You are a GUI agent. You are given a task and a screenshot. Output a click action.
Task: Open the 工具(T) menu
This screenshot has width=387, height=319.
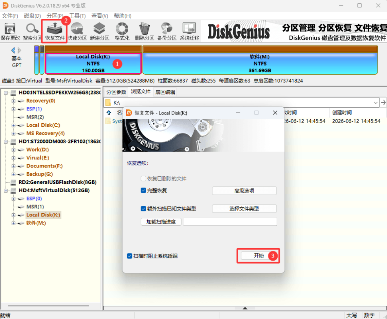pyautogui.click(x=77, y=16)
